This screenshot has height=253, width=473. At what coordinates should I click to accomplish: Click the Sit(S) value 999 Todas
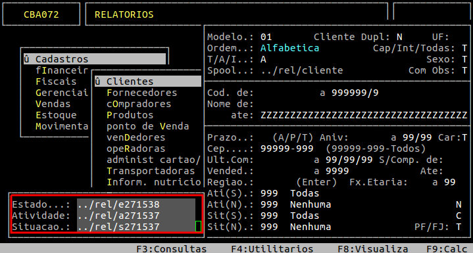point(289,216)
